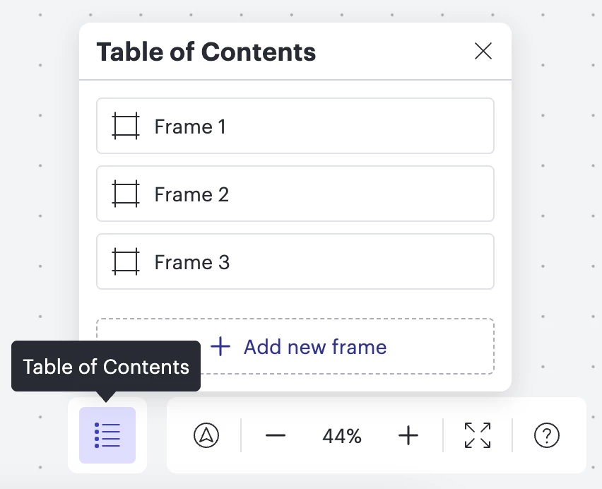Open the 44% zoom level menu
602x489 pixels.
point(342,436)
